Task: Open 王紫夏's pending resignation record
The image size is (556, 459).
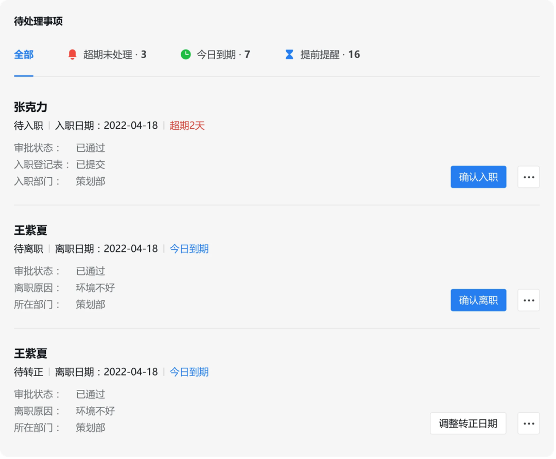Action: tap(30, 230)
